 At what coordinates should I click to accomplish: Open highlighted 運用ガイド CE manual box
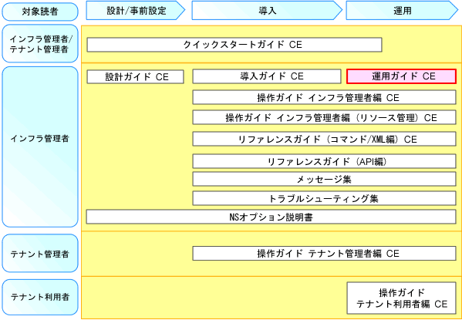click(402, 76)
